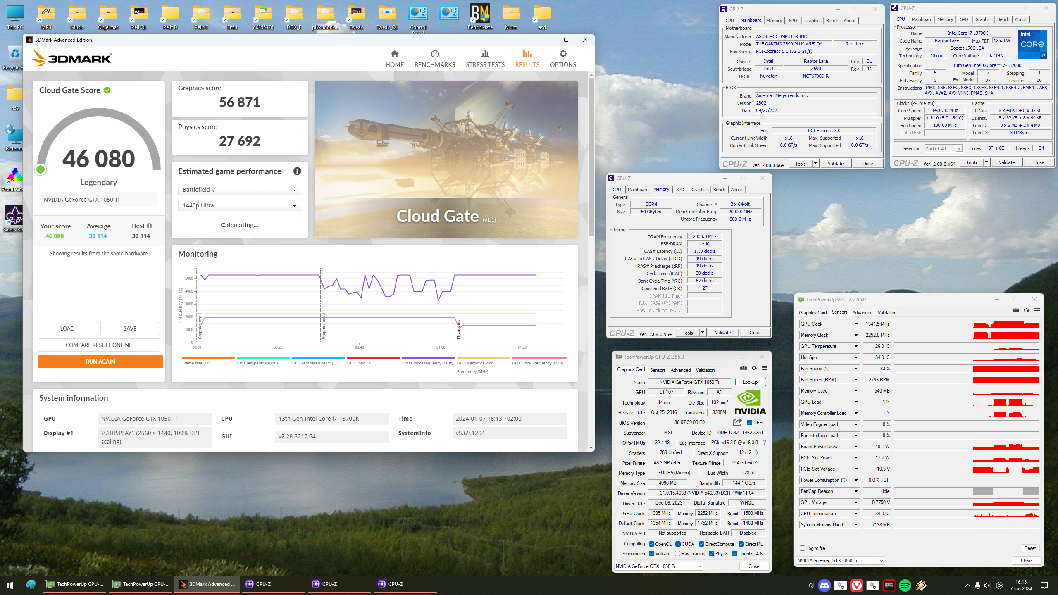The height and width of the screenshot is (595, 1058).
Task: Click refresh icon in GPU-Z Sensors window
Action: pyautogui.click(x=1026, y=311)
